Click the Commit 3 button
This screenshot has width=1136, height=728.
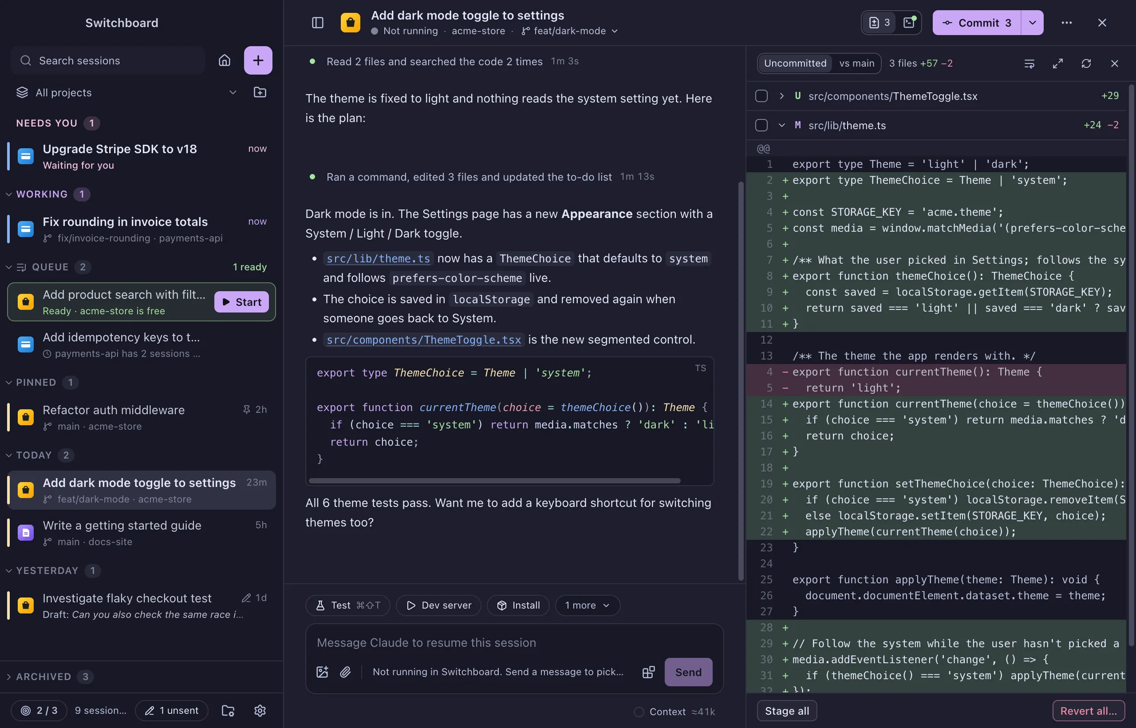click(977, 23)
